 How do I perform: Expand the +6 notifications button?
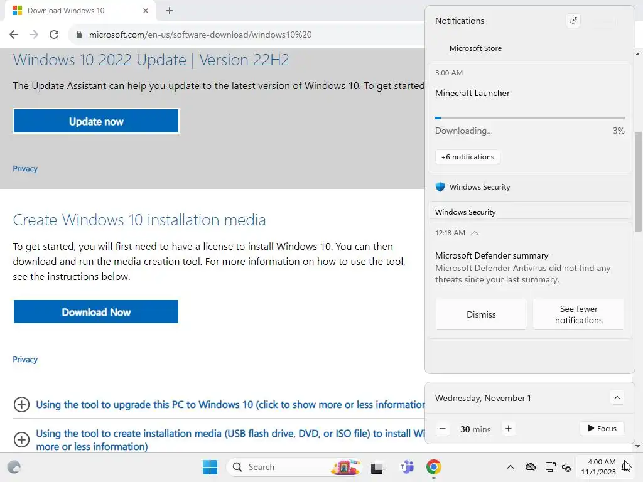pyautogui.click(x=467, y=157)
